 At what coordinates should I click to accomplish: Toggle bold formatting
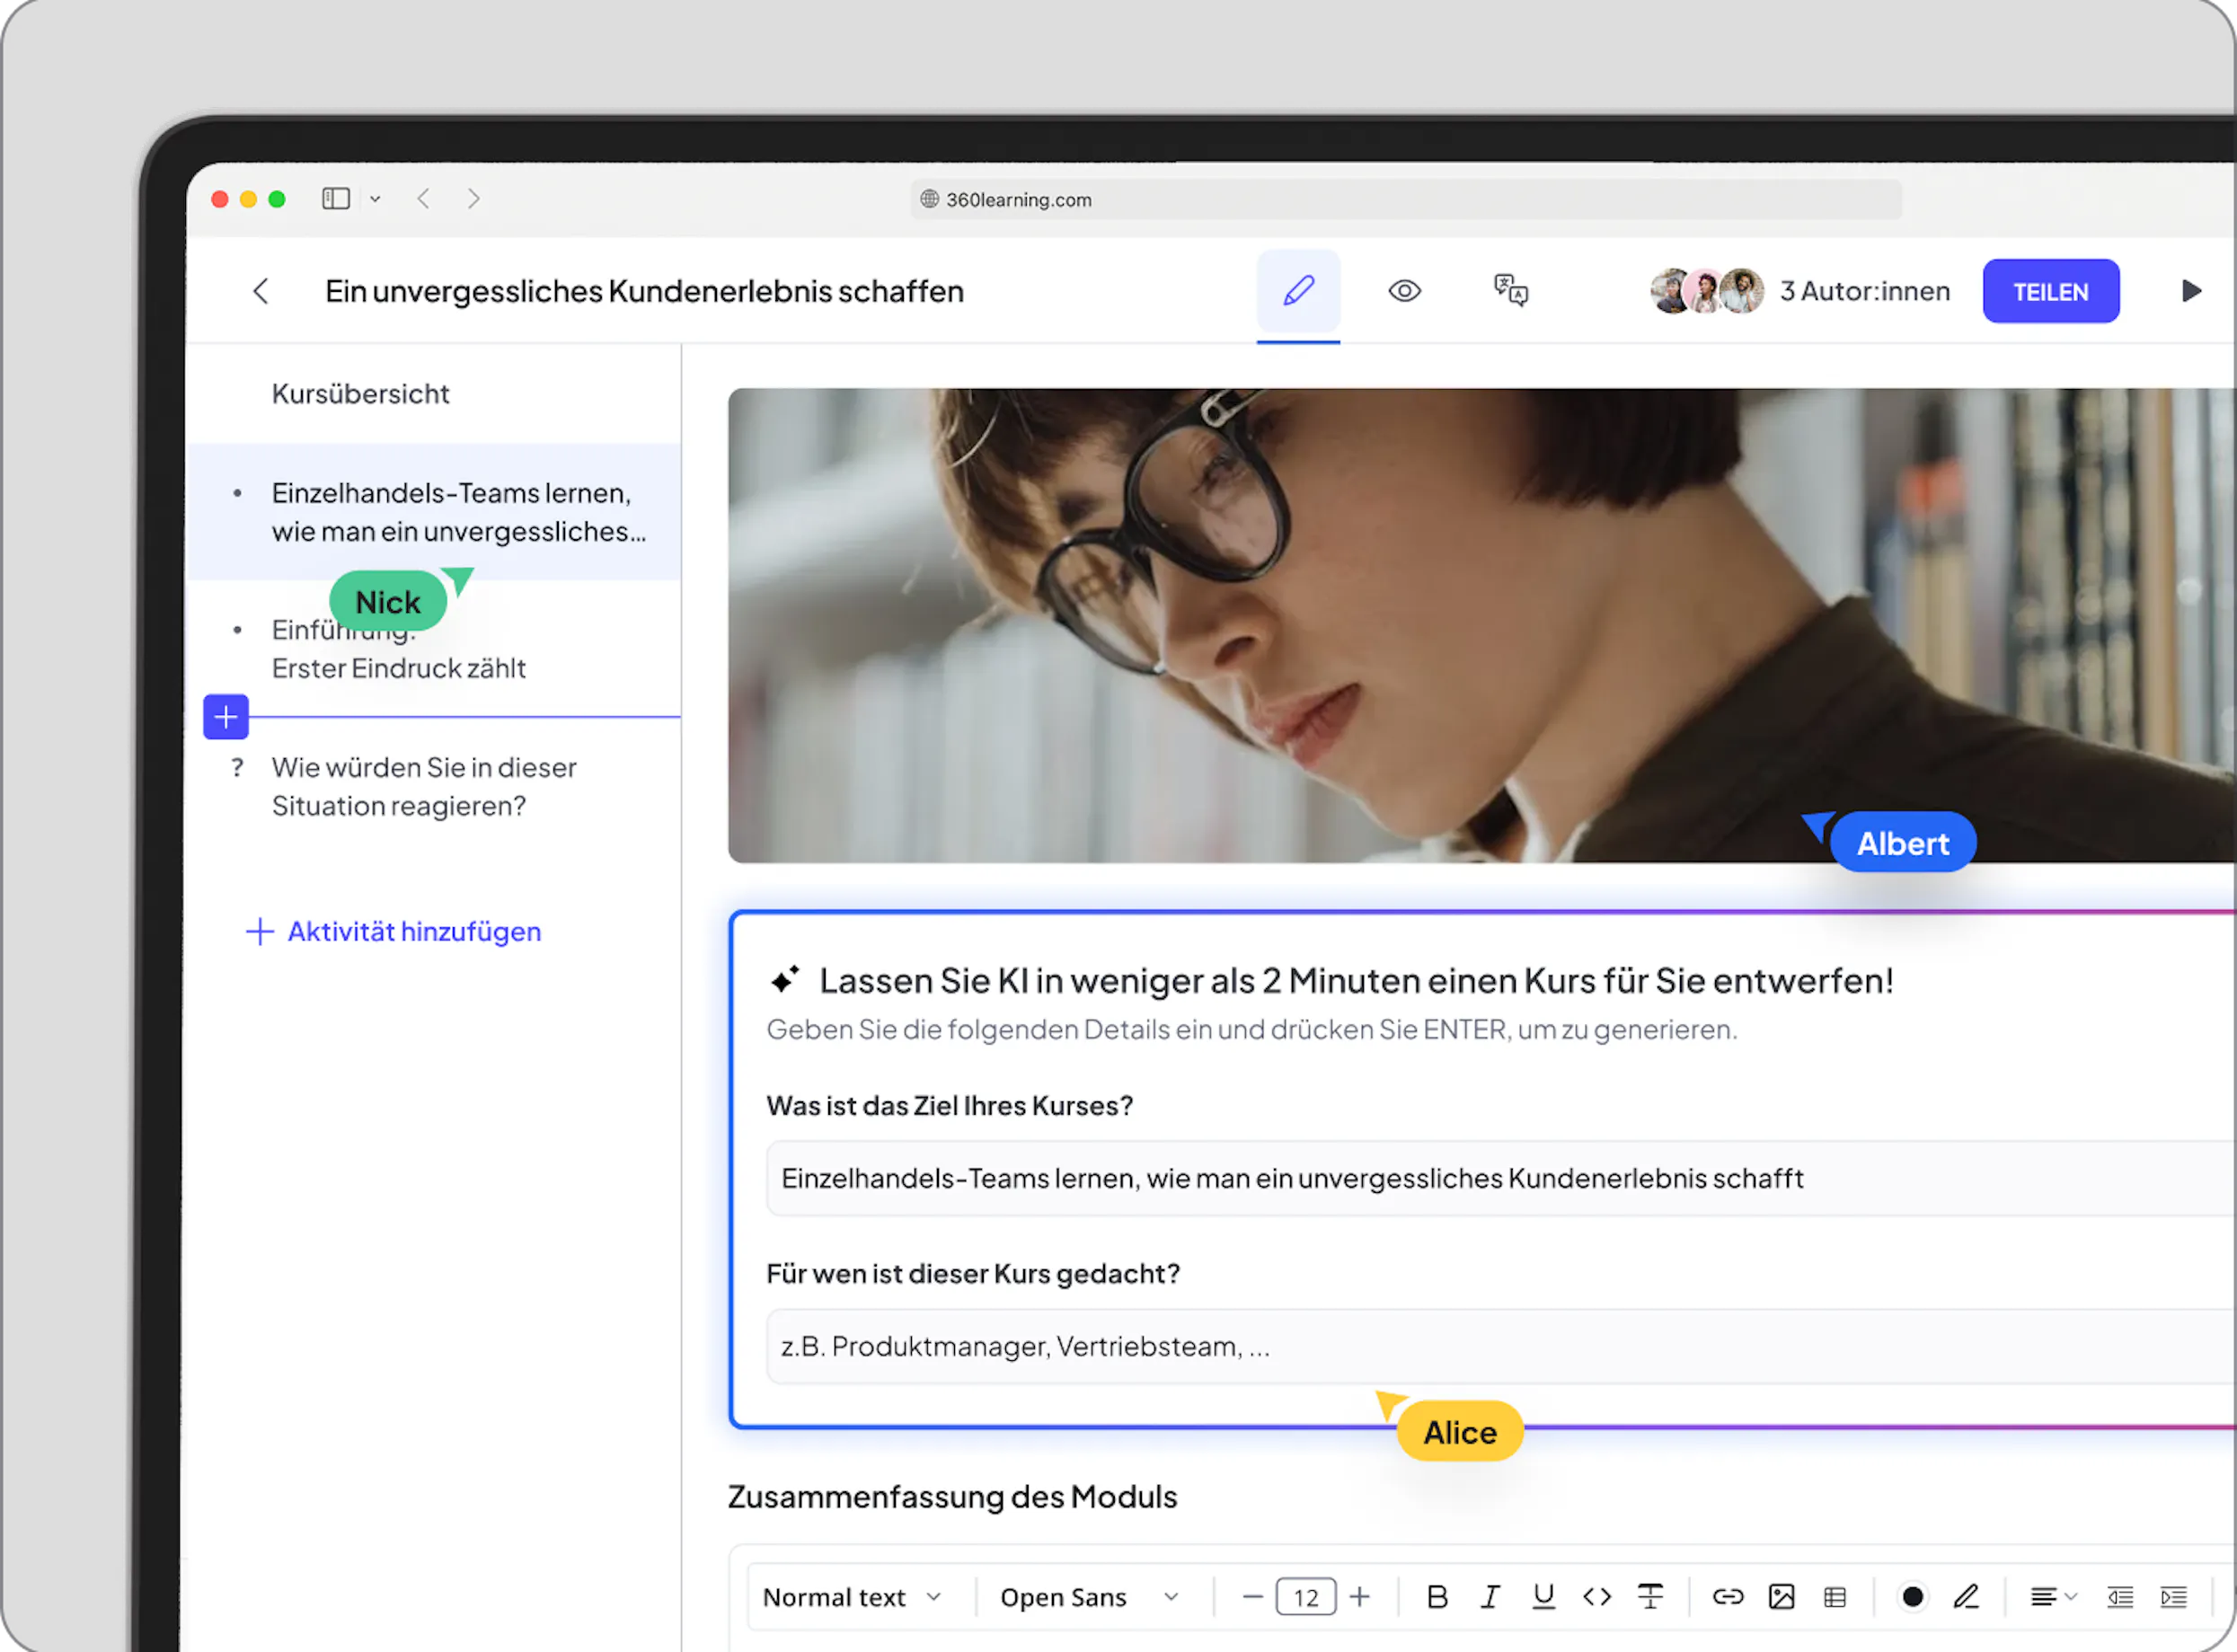point(1437,1597)
